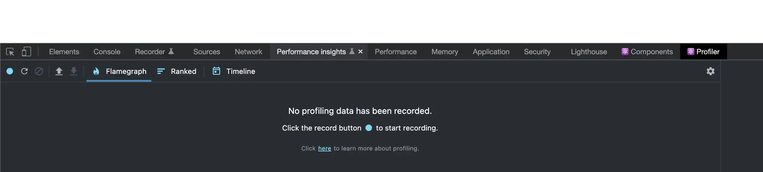
Task: Click the save profile download icon
Action: 74,71
